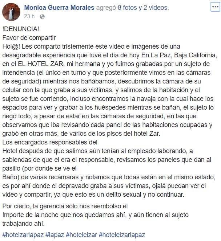Click the 'Favor de compartir' line

29,38
